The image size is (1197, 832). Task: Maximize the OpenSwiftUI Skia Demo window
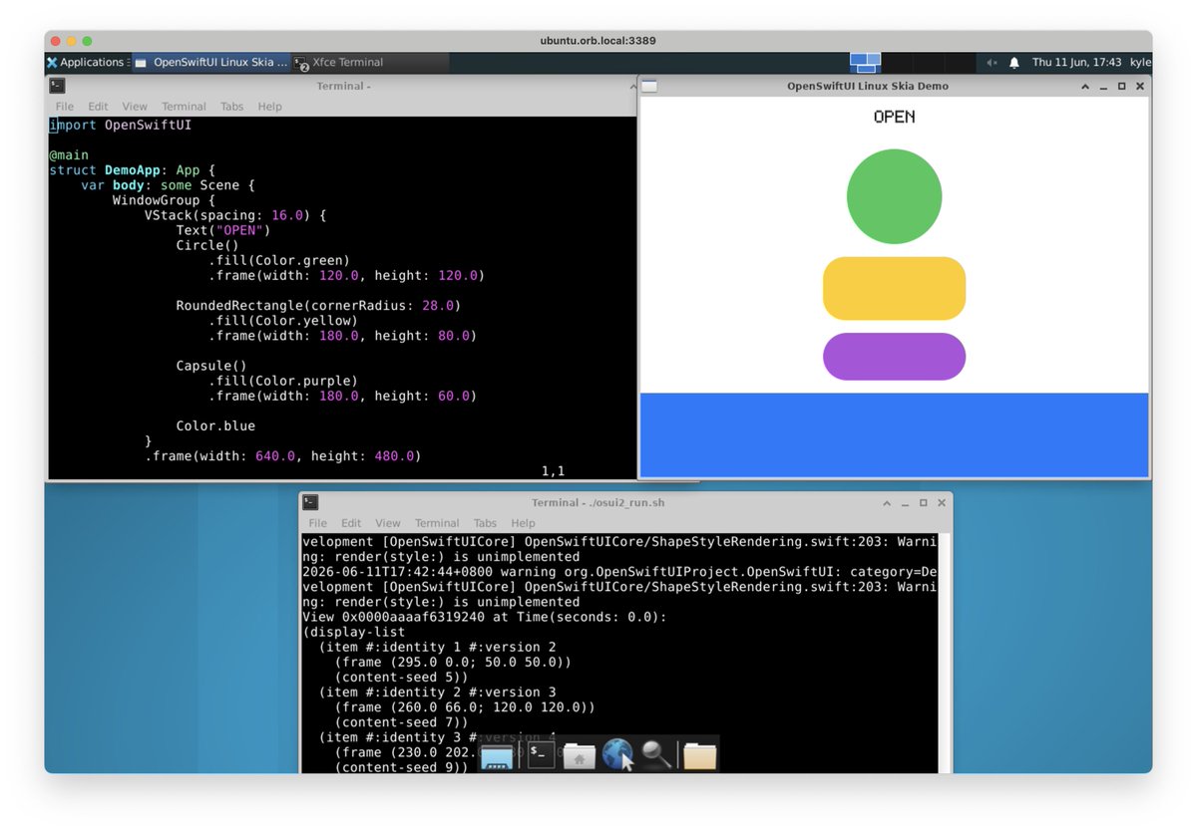pyautogui.click(x=1121, y=87)
